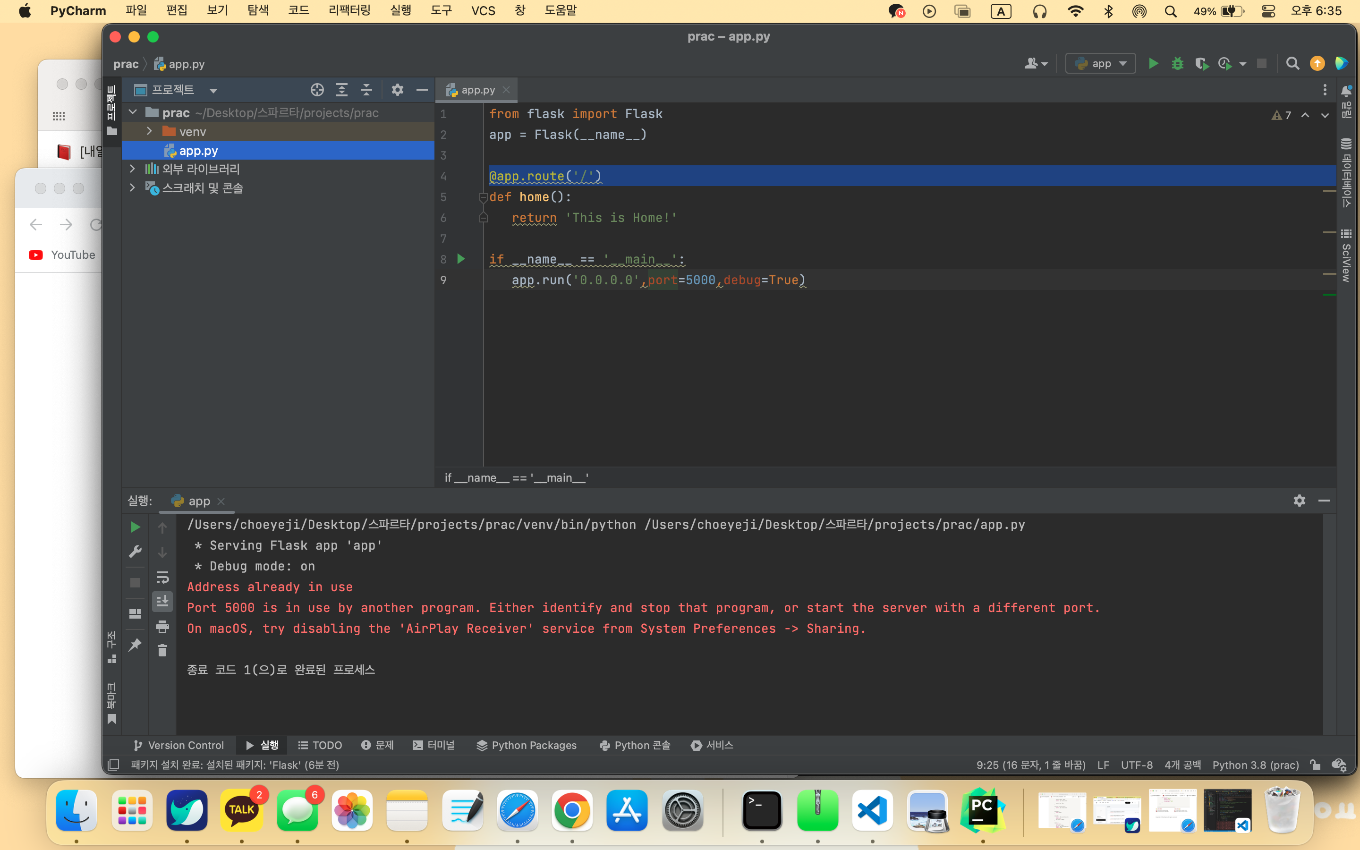Image resolution: width=1360 pixels, height=850 pixels.
Task: Open the Python Console tab
Action: click(635, 745)
